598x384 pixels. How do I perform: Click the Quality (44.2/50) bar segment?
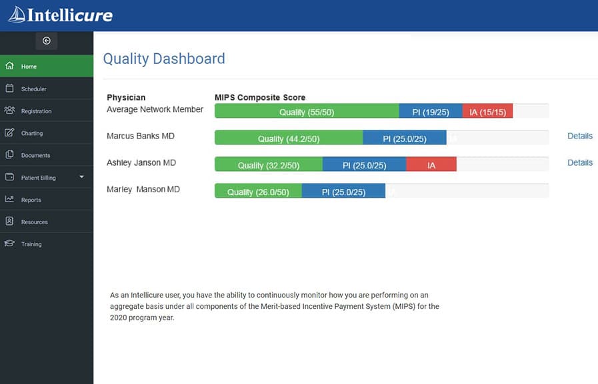tap(289, 137)
